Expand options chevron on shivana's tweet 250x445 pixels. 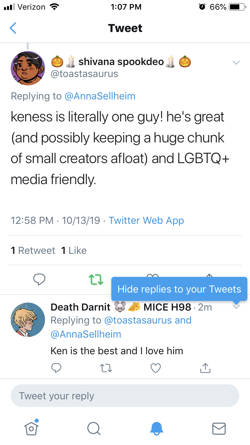[x=236, y=63]
